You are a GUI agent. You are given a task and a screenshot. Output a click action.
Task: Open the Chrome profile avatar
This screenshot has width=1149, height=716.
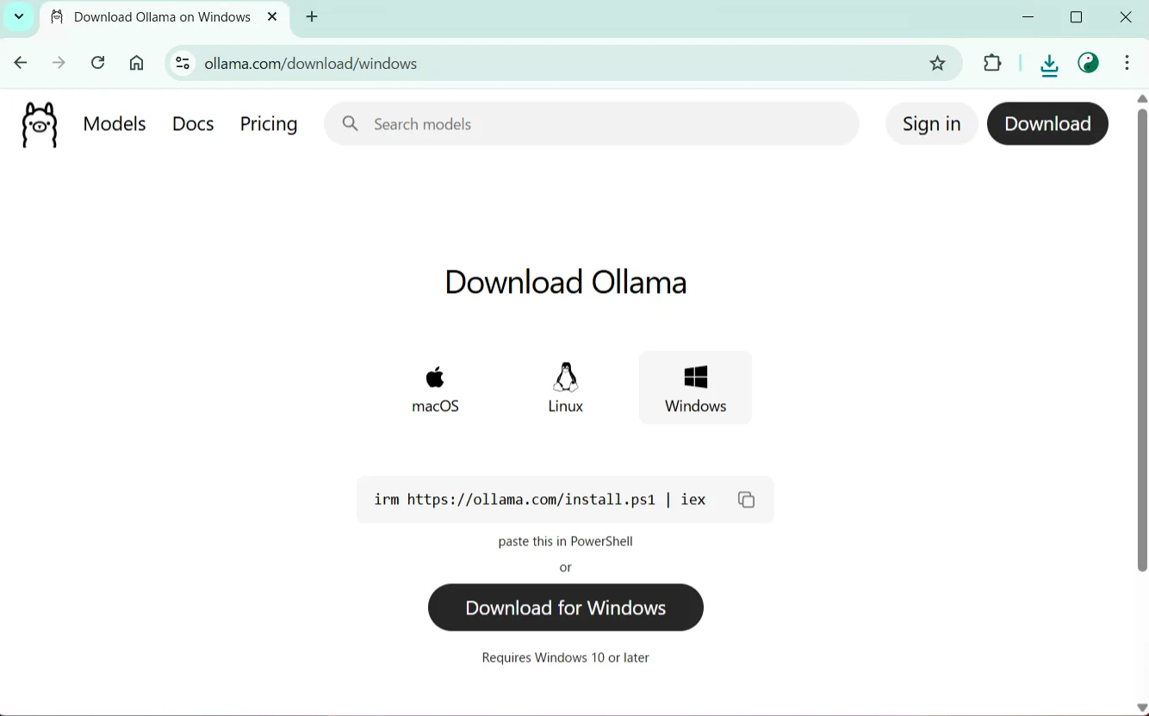1089,63
